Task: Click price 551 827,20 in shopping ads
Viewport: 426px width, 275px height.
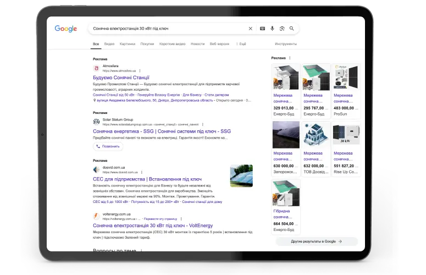Action: click(x=344, y=166)
